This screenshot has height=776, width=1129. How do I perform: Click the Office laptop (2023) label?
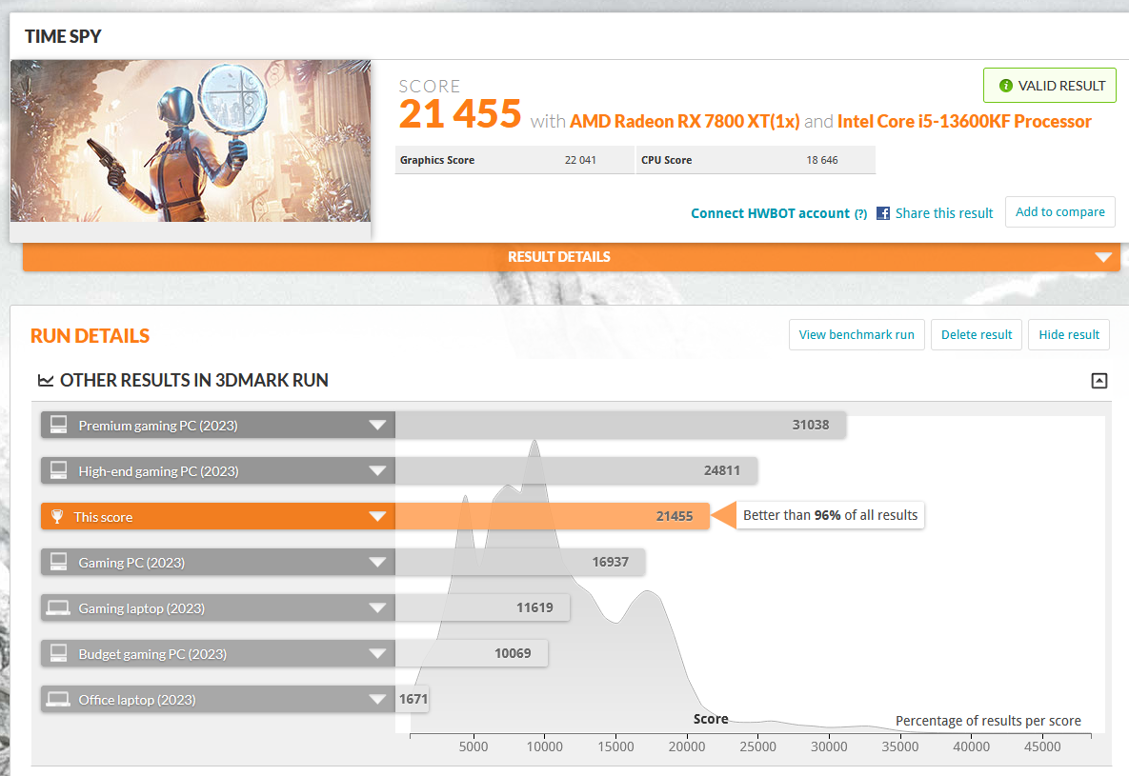[137, 700]
